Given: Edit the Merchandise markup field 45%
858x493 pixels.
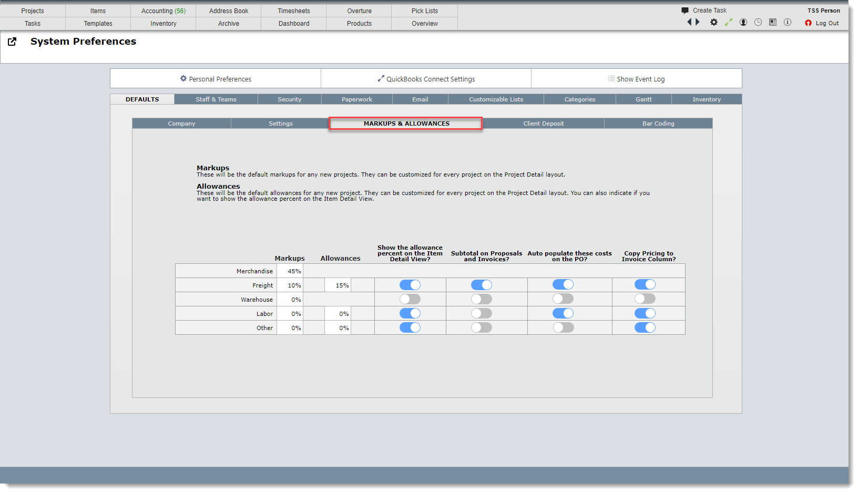Looking at the screenshot, I should [x=290, y=271].
